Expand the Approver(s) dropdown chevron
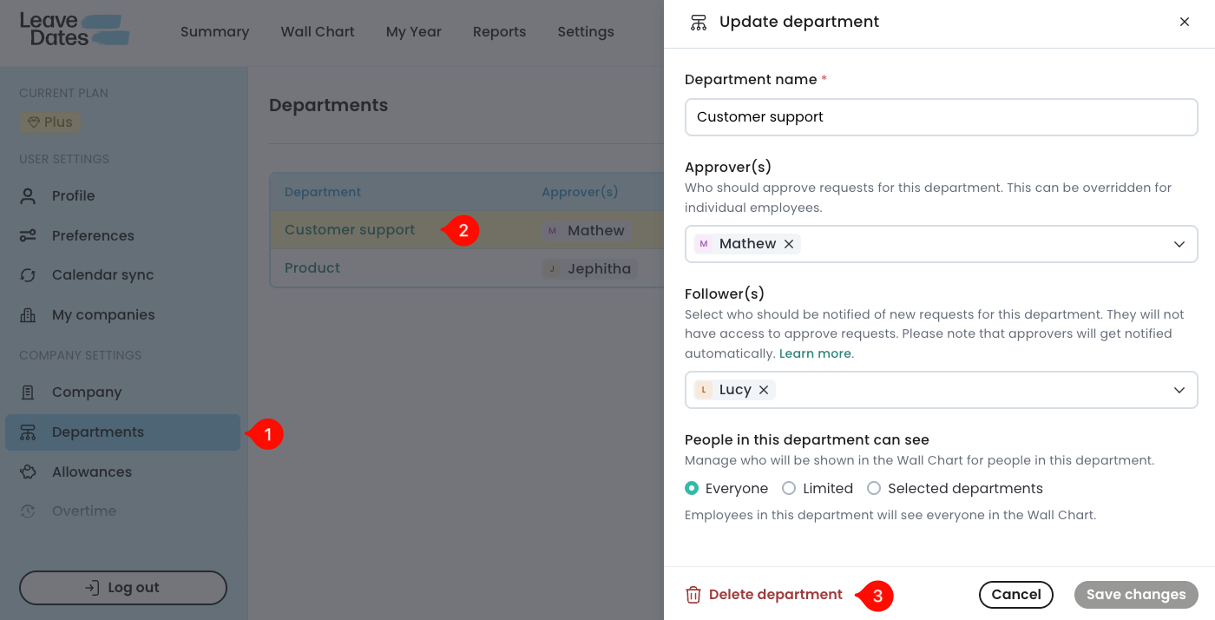 [1179, 244]
